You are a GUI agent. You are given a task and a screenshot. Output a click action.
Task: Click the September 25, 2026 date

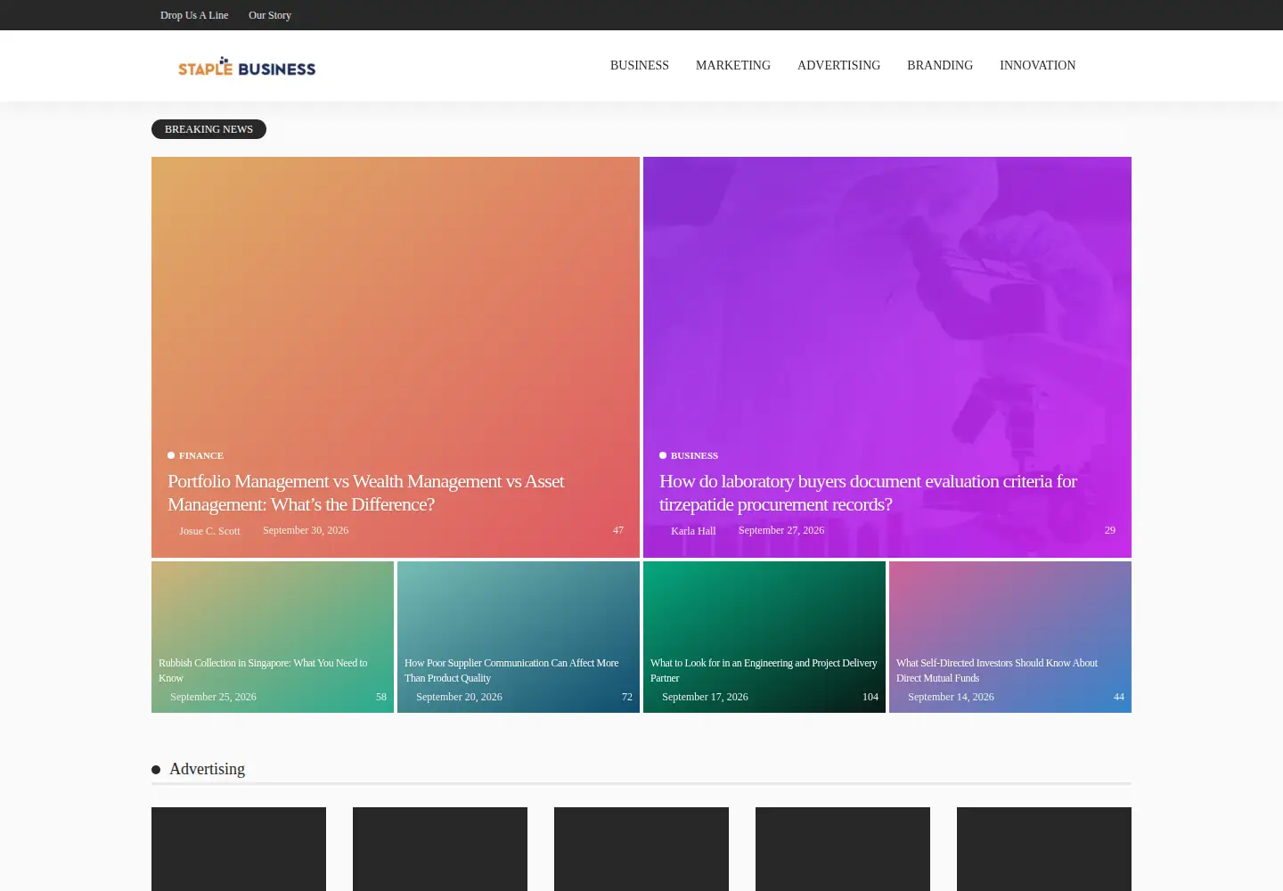(x=213, y=697)
